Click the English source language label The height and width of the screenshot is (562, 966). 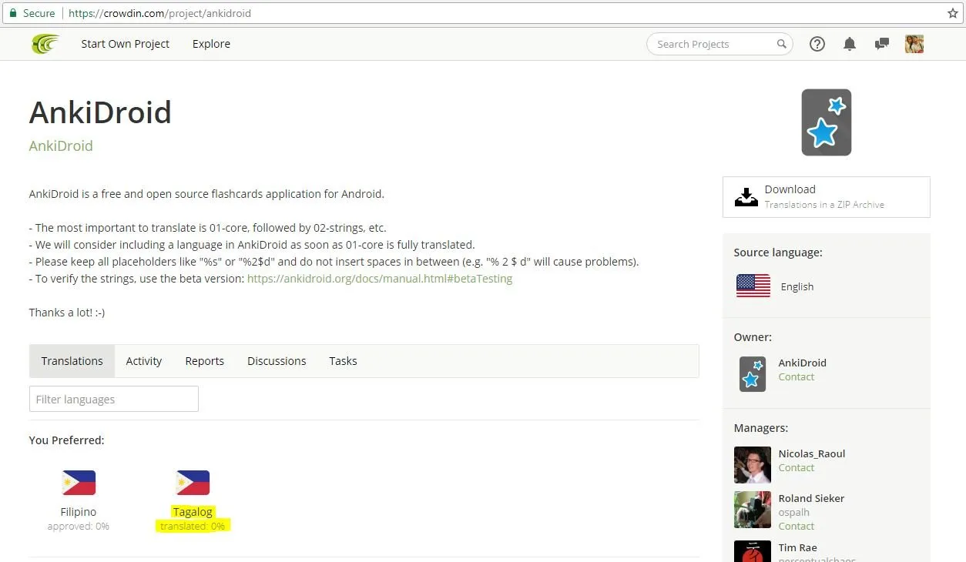[797, 286]
